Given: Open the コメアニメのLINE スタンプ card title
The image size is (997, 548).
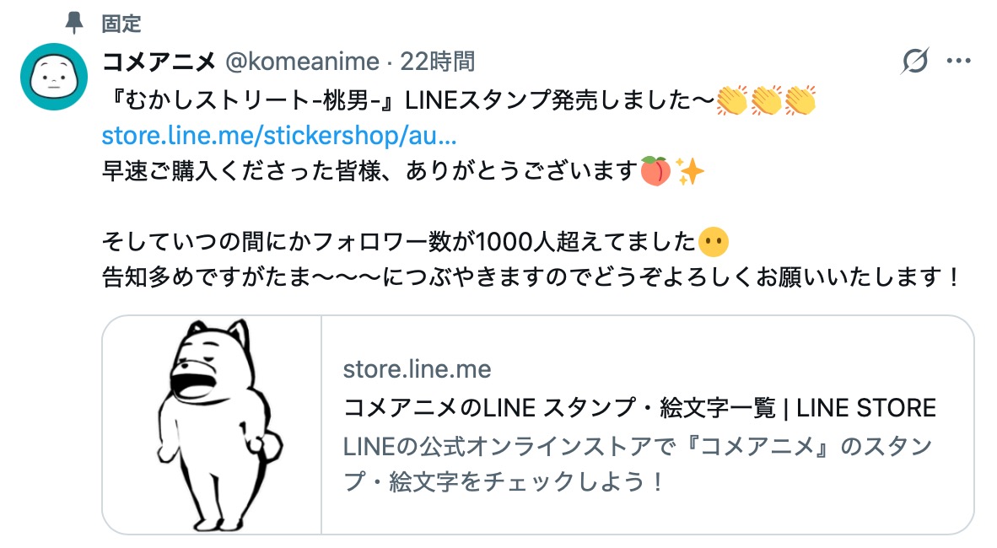Looking at the screenshot, I should pos(639,408).
